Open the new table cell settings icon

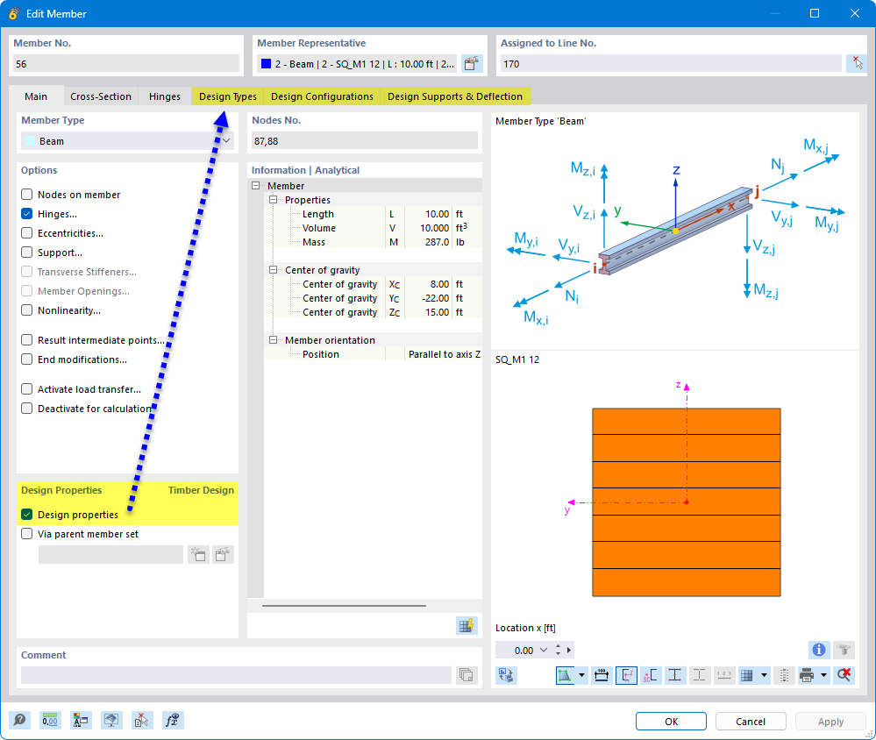(466, 625)
